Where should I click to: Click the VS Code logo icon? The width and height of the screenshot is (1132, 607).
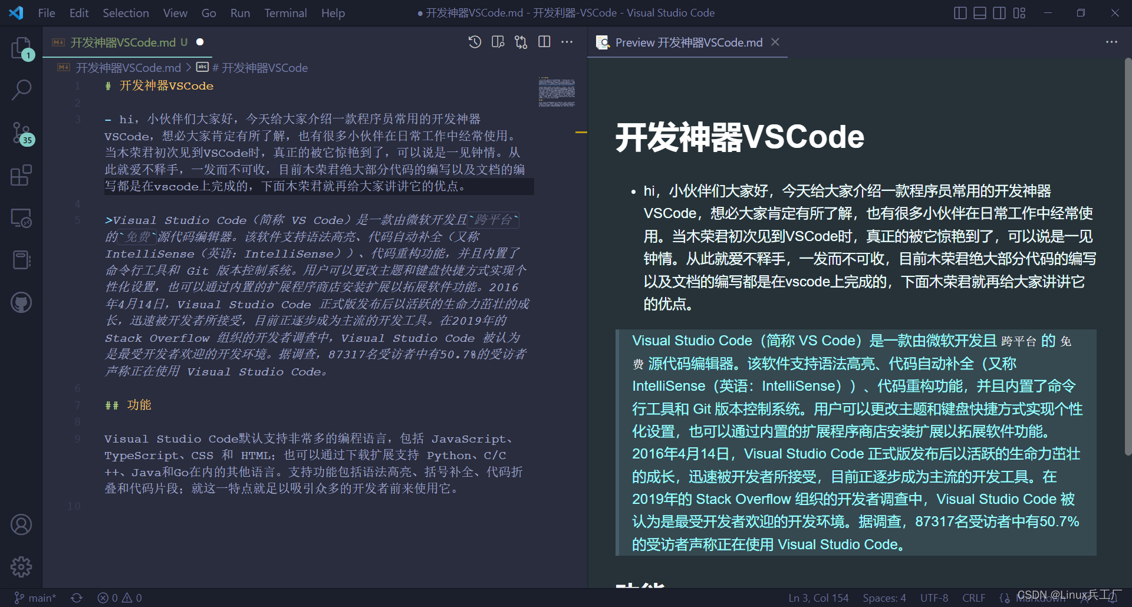[x=16, y=12]
